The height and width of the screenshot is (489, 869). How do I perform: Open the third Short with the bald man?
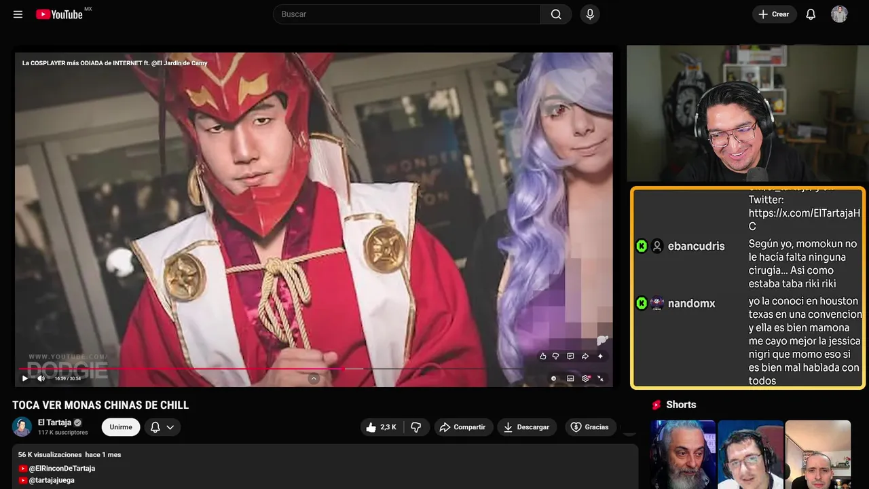[818, 454]
